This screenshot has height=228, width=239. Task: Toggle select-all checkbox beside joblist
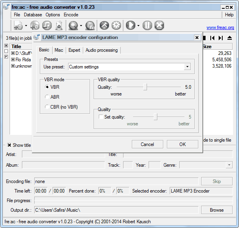point(6,45)
